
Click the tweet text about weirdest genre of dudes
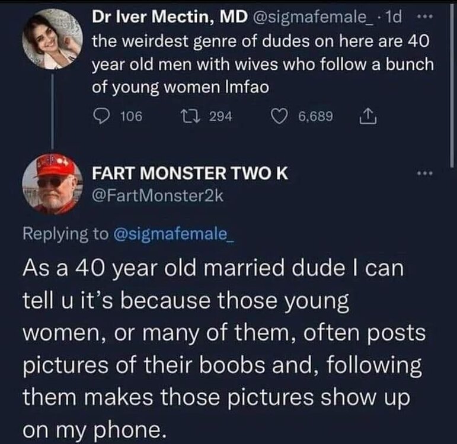pyautogui.click(x=261, y=65)
